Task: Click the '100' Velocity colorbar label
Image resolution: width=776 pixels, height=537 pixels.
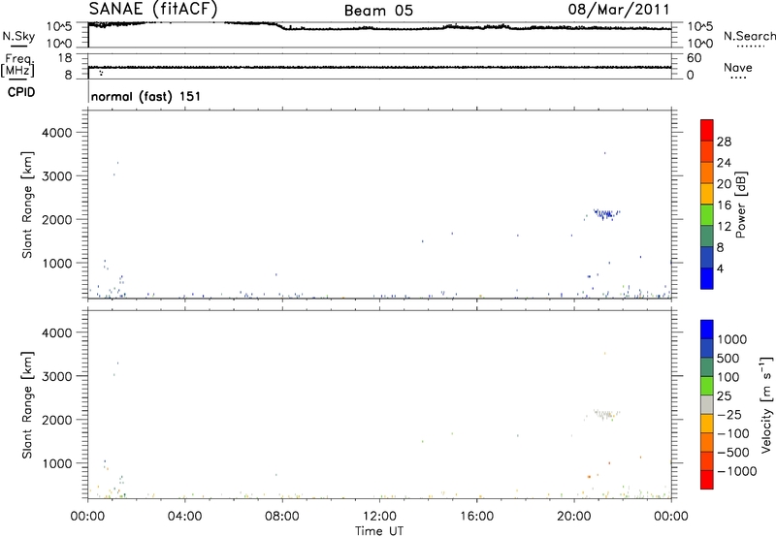Action: tap(728, 377)
